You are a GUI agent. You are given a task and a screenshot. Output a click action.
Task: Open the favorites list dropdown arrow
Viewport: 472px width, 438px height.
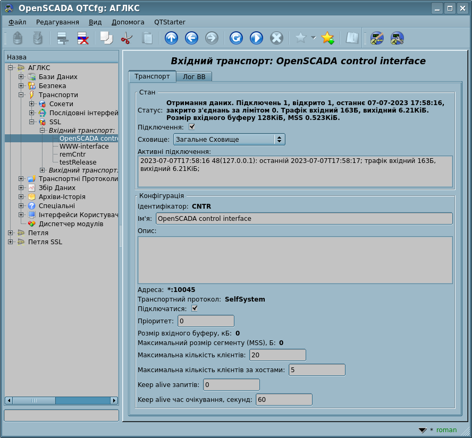point(314,38)
